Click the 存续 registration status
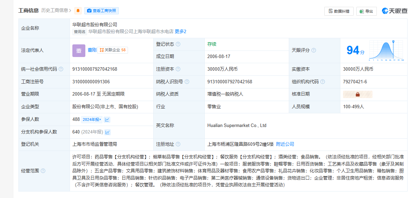This screenshot has height=198, width=412. point(212,44)
